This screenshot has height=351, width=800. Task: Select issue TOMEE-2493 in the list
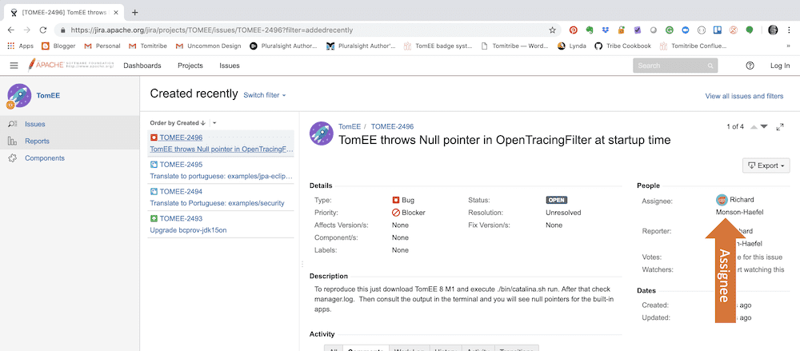coord(181,218)
